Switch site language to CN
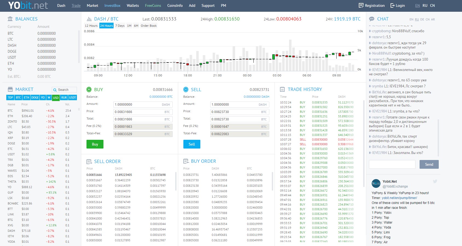 coord(432,5)
